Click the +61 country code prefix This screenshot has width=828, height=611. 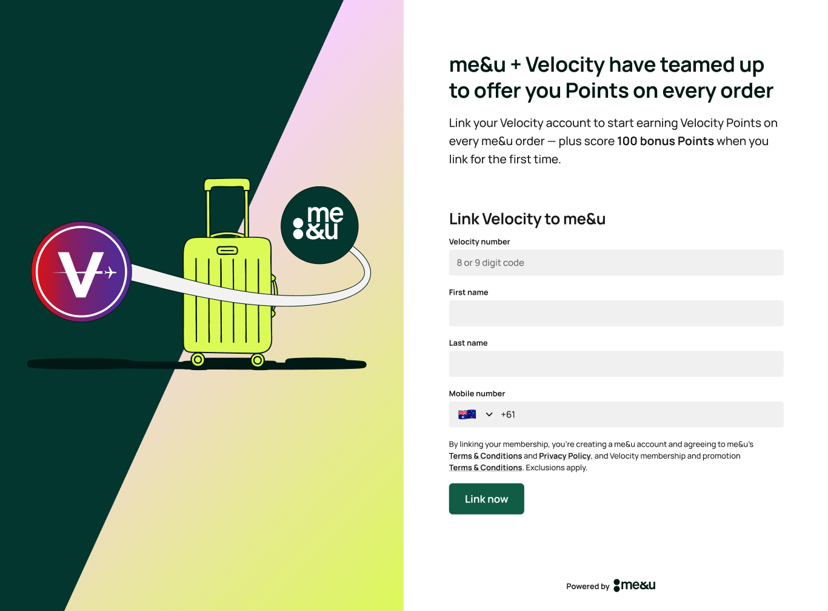pyautogui.click(x=508, y=414)
